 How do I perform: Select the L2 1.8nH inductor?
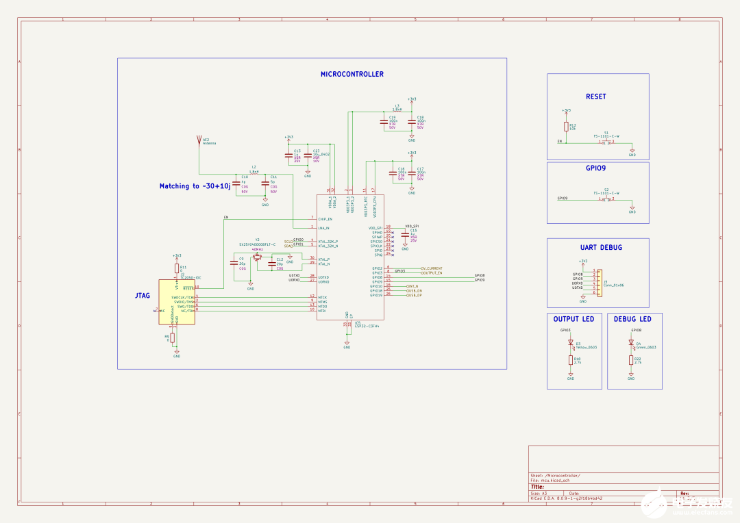pyautogui.click(x=254, y=174)
